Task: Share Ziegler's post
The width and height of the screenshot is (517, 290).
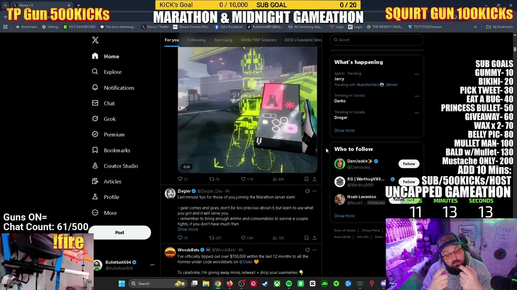Action: pos(315,238)
